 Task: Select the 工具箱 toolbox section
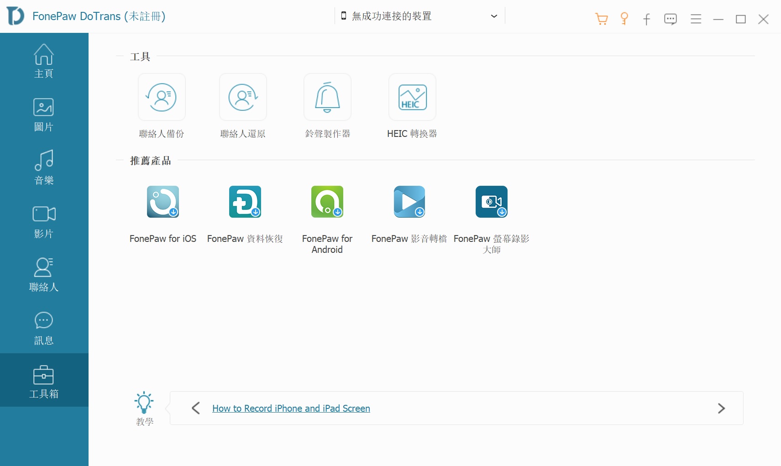[x=44, y=380]
